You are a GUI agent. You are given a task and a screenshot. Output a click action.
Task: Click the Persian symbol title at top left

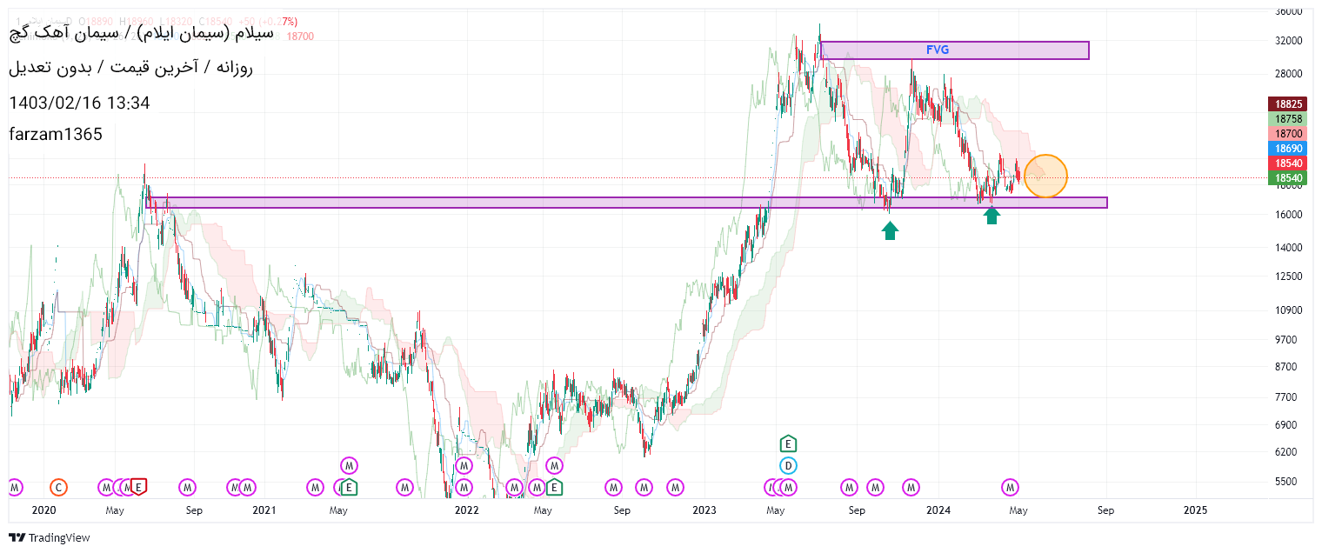pyautogui.click(x=141, y=33)
